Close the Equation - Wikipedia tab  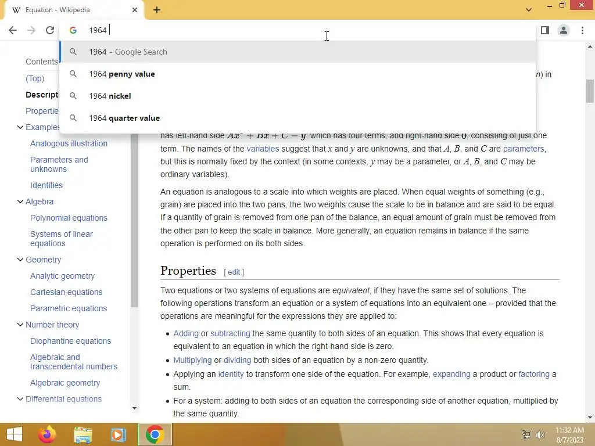click(x=135, y=10)
